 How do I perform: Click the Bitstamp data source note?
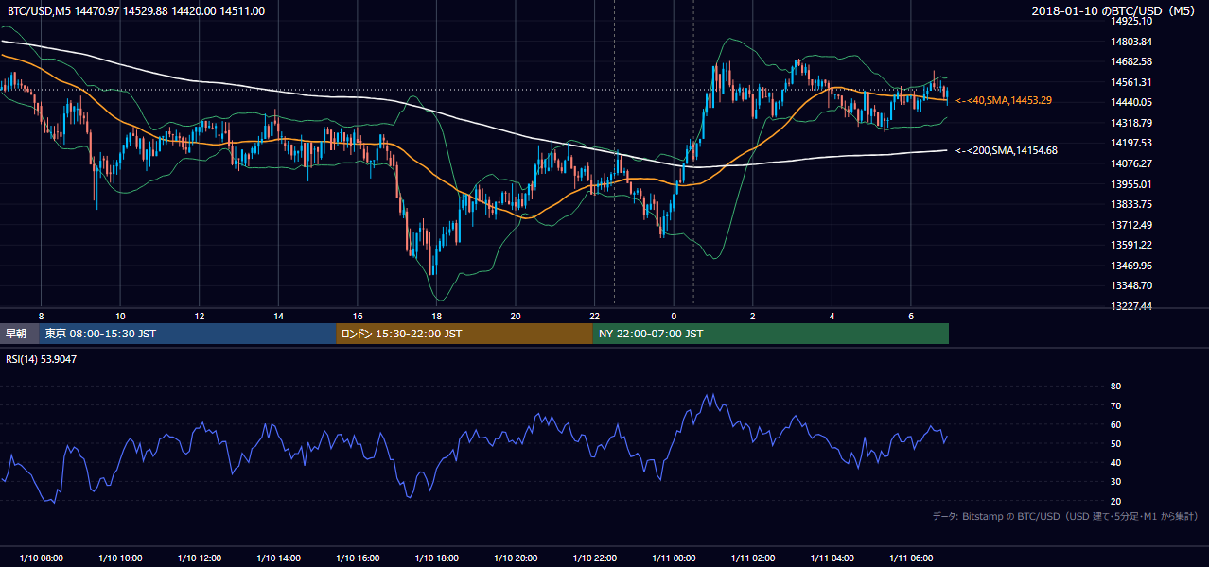(x=1065, y=516)
